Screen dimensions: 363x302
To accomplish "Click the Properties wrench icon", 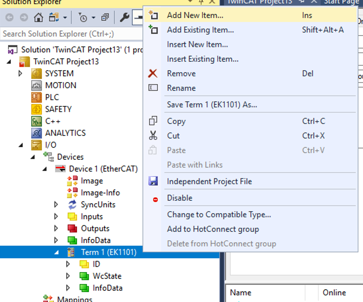I will tap(124, 18).
